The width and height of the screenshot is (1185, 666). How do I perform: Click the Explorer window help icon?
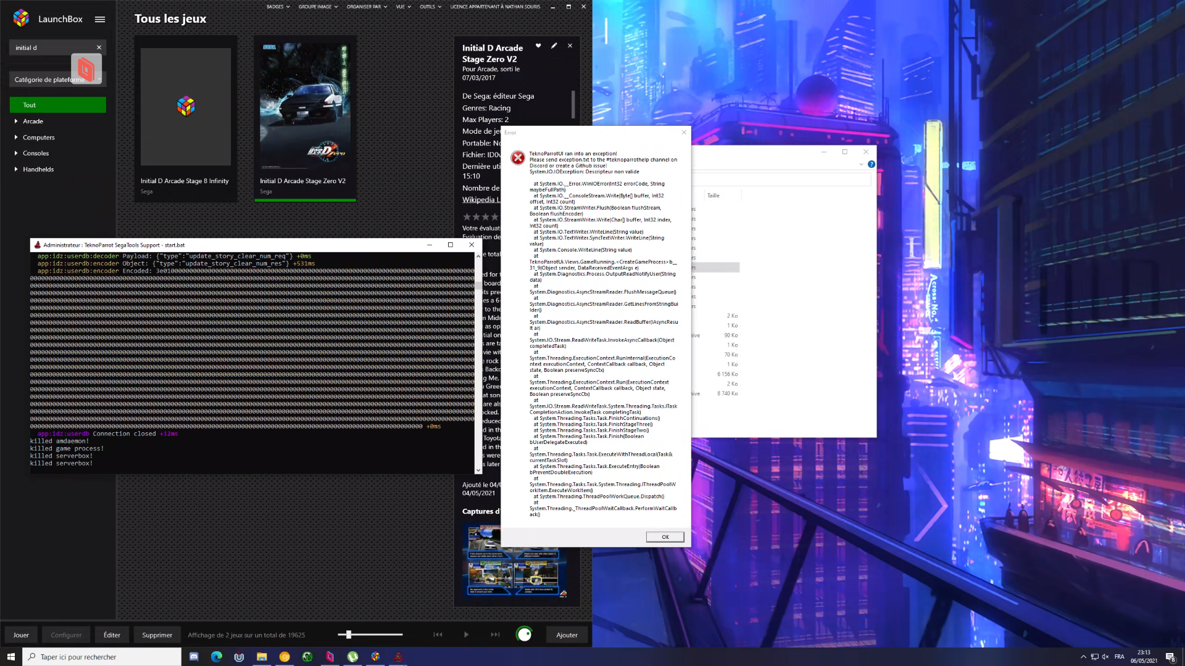click(x=871, y=164)
